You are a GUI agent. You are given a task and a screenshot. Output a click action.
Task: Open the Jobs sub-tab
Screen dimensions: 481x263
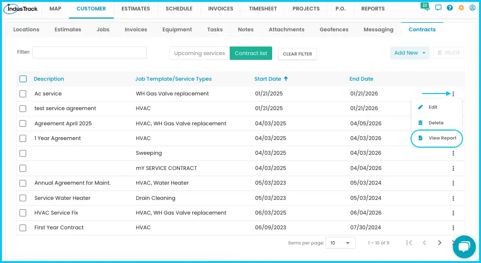point(103,29)
